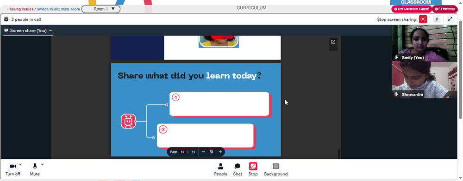Image resolution: width=463 pixels, height=181 pixels.
Task: Click Smily's microphone status icon
Action: [x=396, y=58]
